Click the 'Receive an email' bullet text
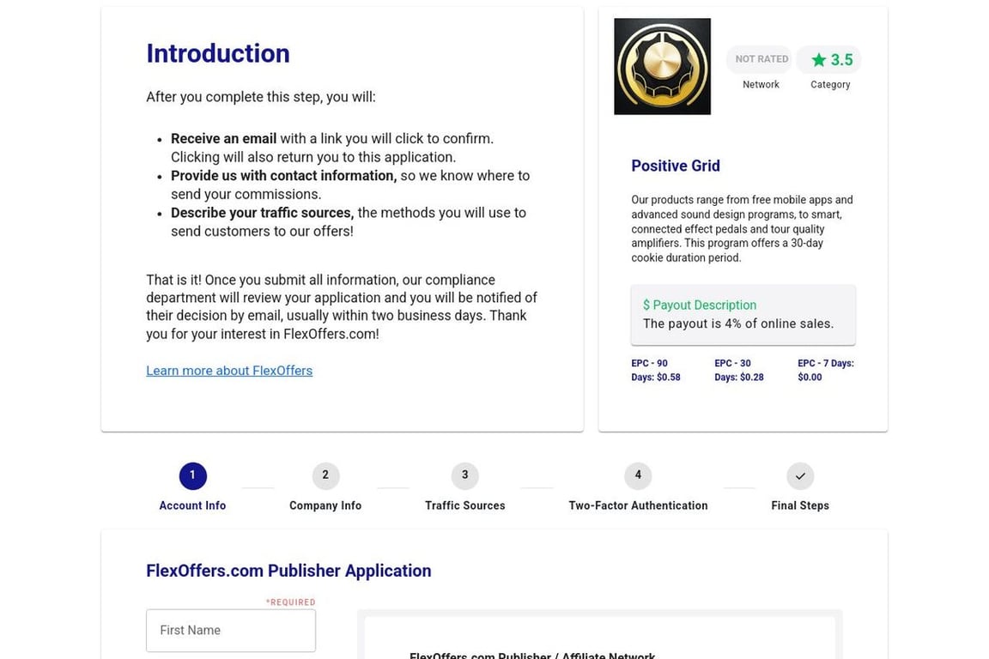Image resolution: width=989 pixels, height=659 pixels. pyautogui.click(x=331, y=148)
